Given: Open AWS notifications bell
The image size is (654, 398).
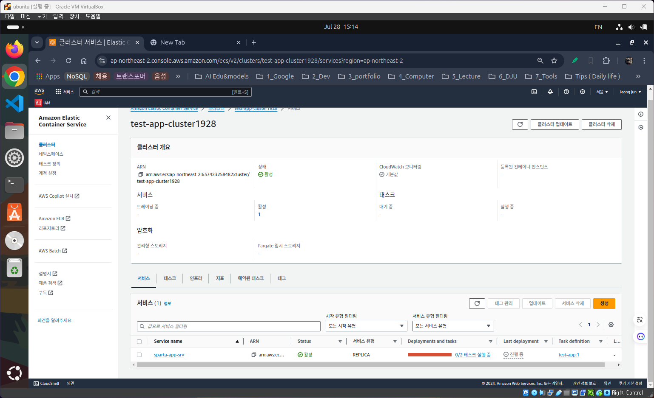Looking at the screenshot, I should click(x=550, y=92).
